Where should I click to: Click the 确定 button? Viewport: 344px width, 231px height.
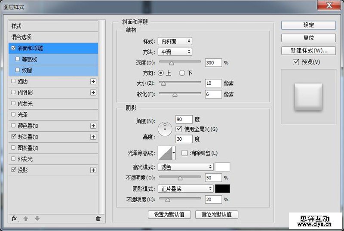(308, 25)
